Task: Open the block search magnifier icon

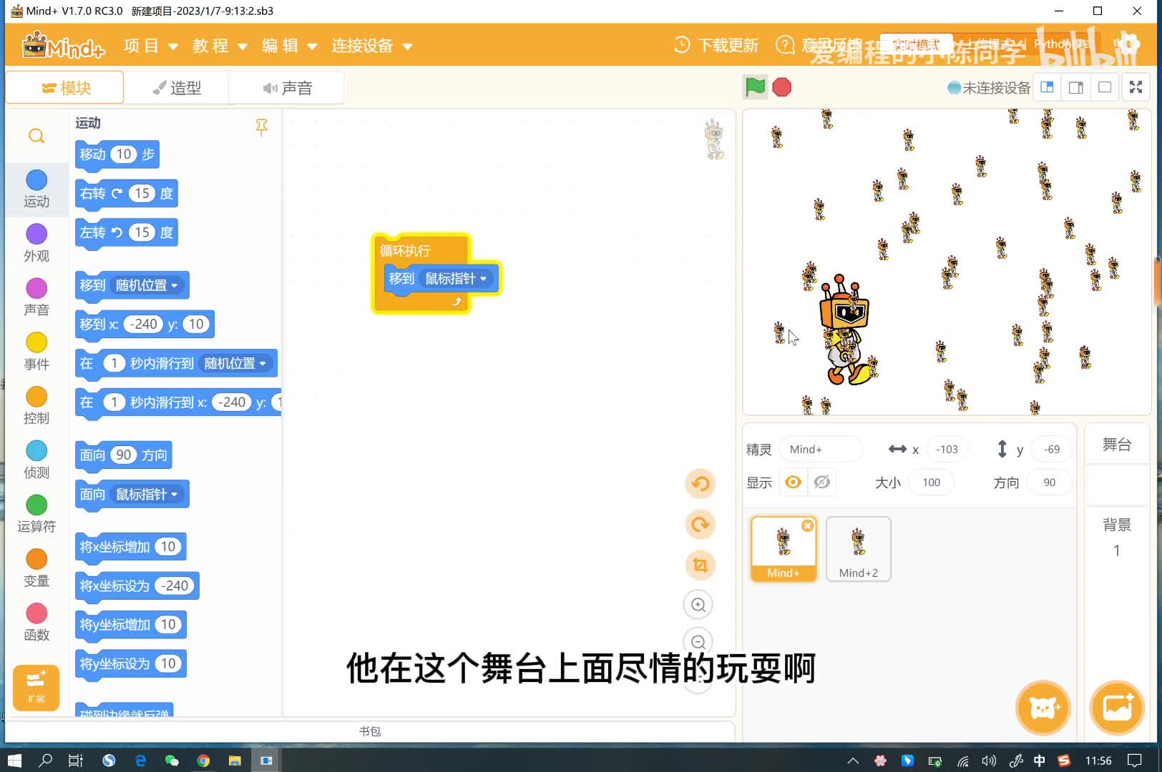Action: (36, 136)
